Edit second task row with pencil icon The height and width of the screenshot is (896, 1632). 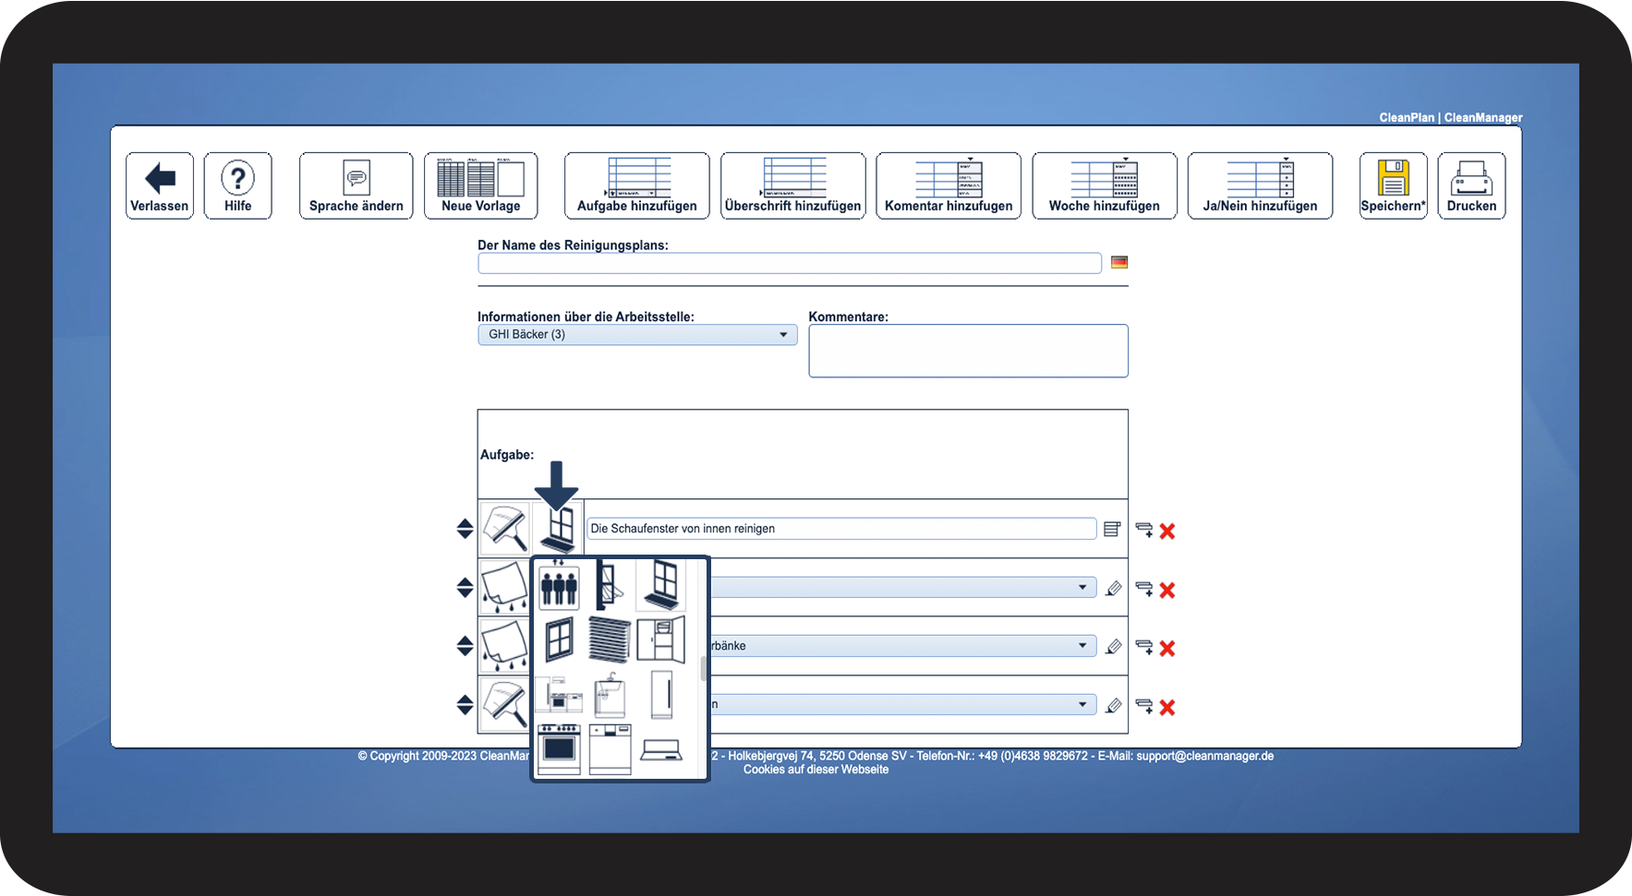(1113, 589)
